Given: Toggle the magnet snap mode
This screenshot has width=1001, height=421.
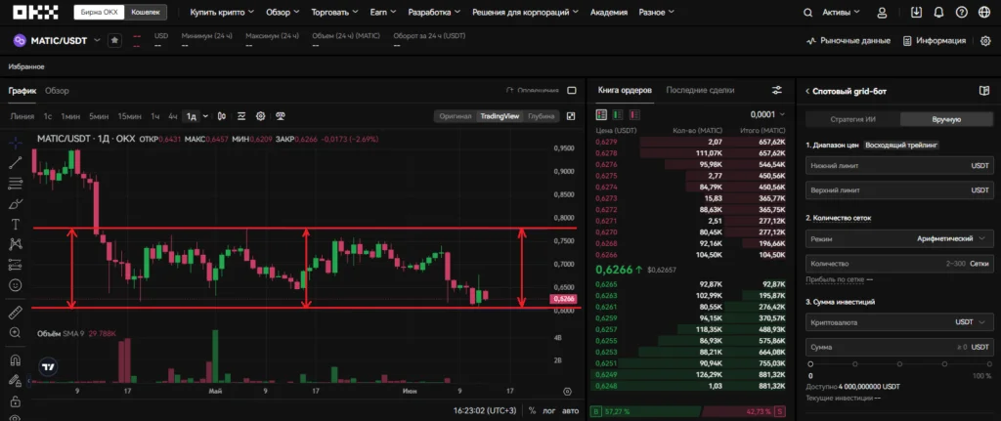Looking at the screenshot, I should tap(16, 360).
